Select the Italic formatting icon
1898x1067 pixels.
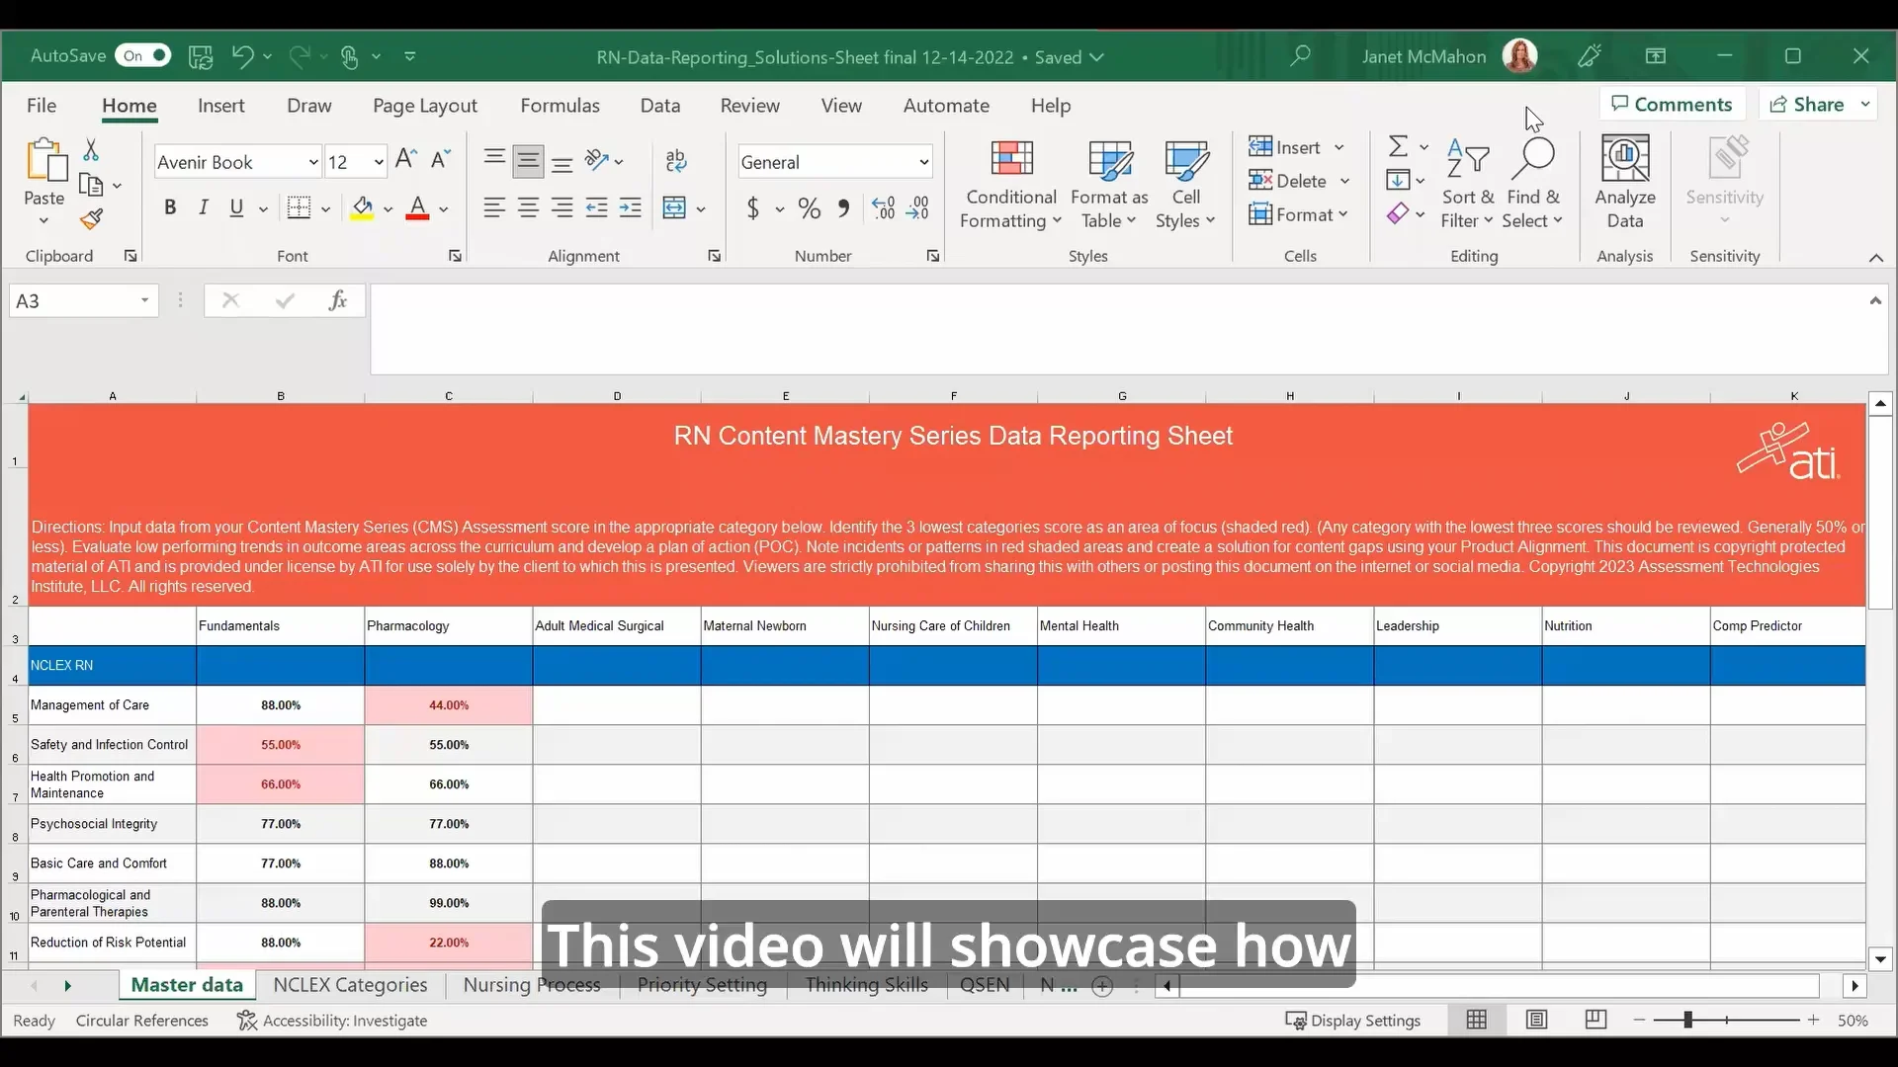pos(204,207)
